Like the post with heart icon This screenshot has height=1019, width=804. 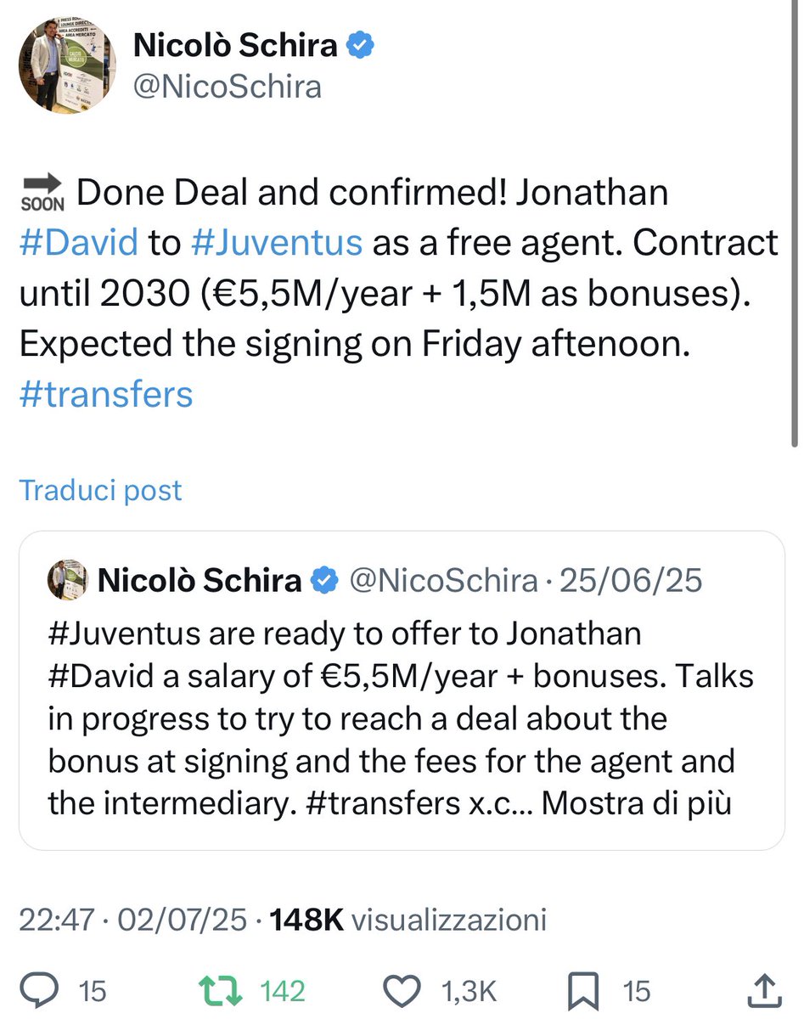coord(402,990)
